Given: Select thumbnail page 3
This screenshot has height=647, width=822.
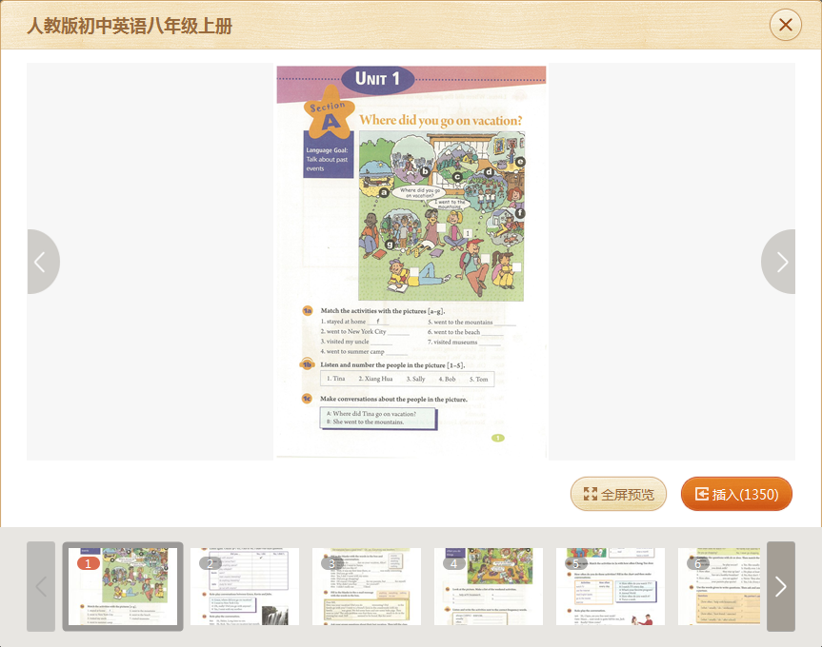Looking at the screenshot, I should [367, 586].
